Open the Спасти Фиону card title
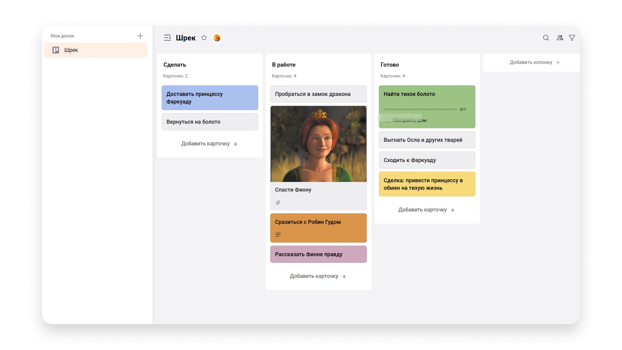622x350 pixels. click(293, 190)
